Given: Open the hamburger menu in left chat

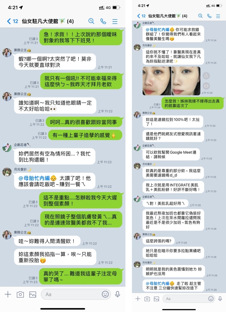Looking at the screenshot, I should tap(115, 22).
